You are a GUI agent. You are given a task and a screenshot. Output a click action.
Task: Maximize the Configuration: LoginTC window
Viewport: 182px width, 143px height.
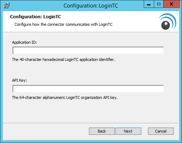pyautogui.click(x=159, y=4)
